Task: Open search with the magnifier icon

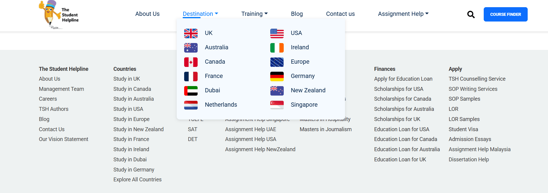Action: coord(471,14)
